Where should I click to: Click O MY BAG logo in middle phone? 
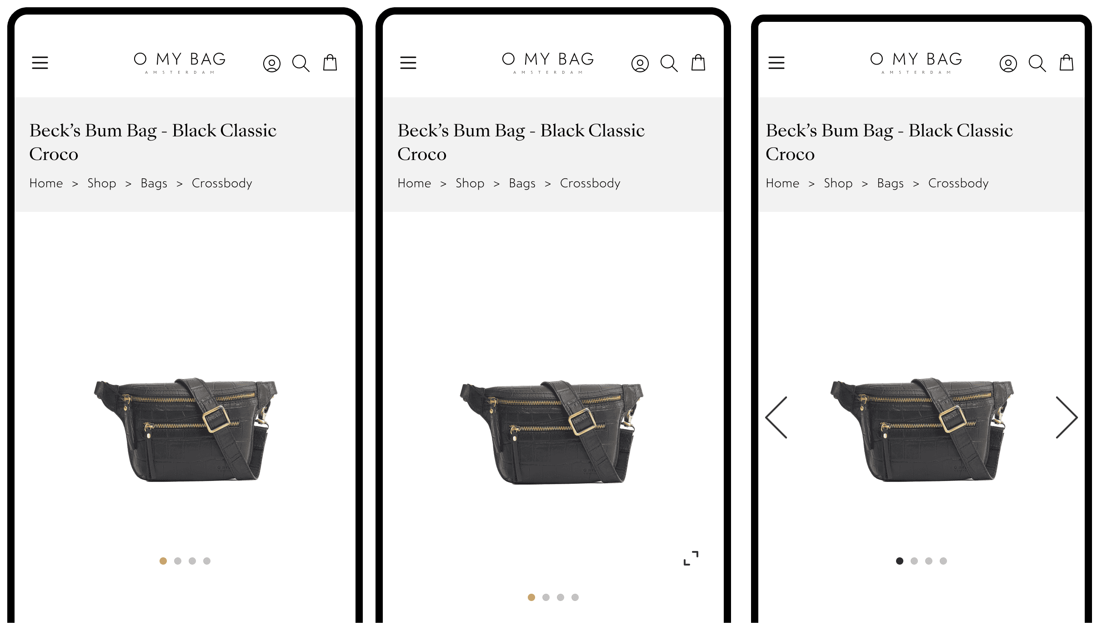click(x=548, y=62)
